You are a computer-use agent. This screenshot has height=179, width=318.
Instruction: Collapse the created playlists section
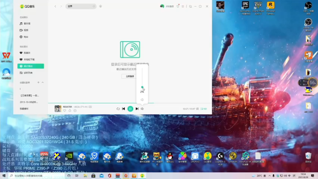43,82
